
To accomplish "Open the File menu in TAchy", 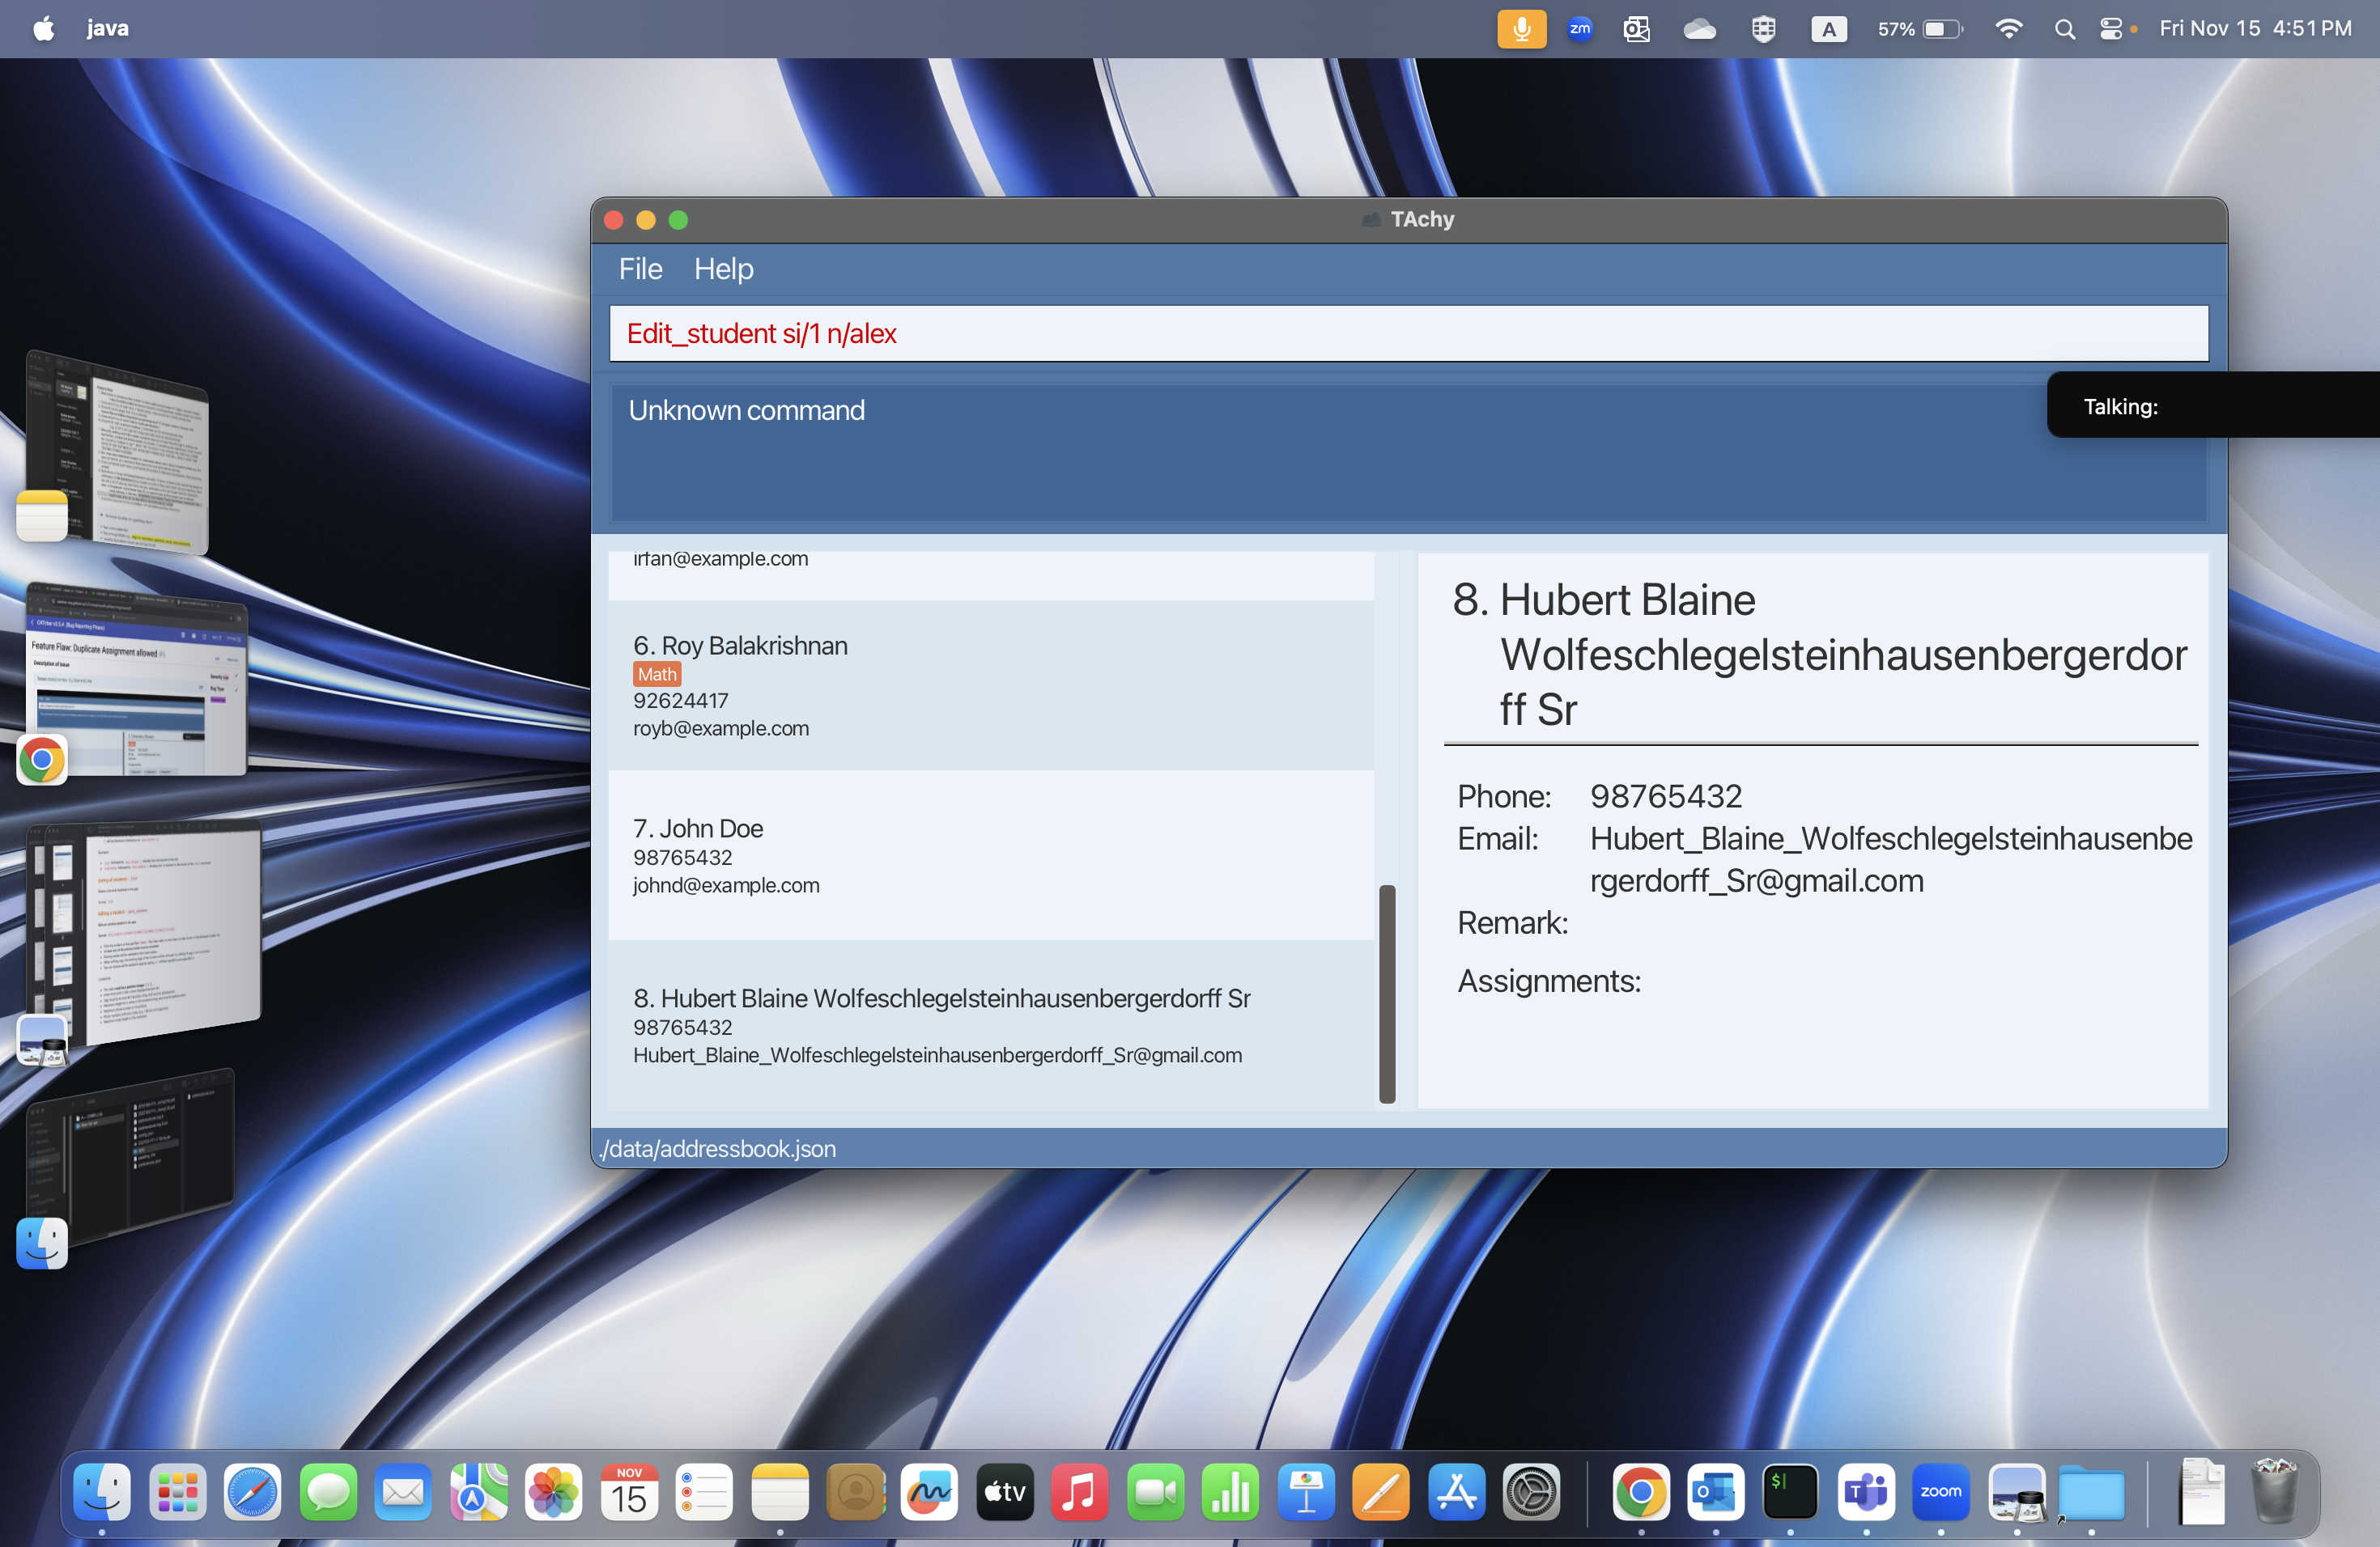I will click(x=640, y=269).
